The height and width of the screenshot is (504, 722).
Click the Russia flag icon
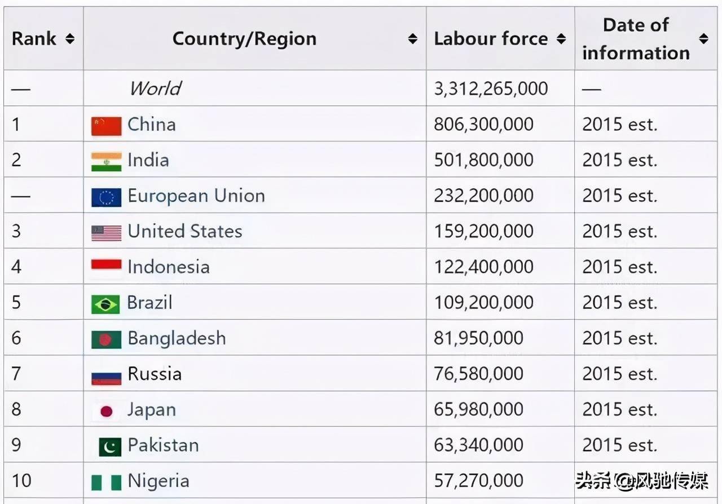pyautogui.click(x=106, y=375)
